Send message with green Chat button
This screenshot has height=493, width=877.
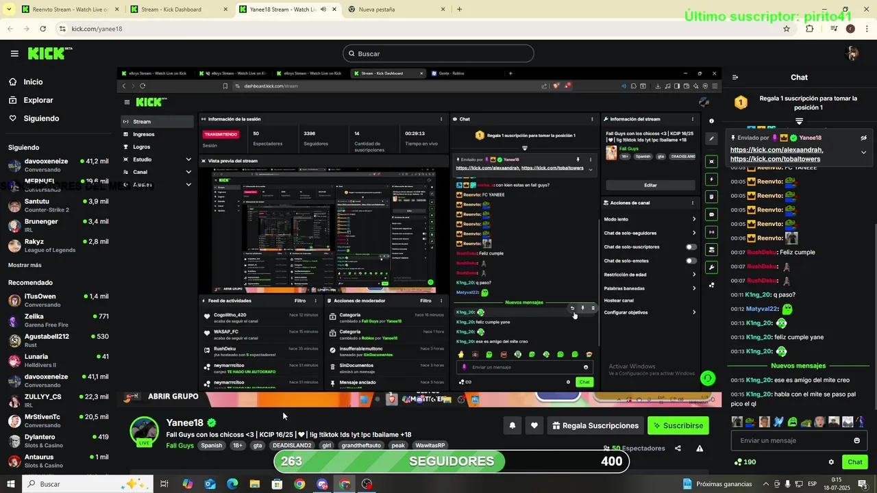[855, 462]
